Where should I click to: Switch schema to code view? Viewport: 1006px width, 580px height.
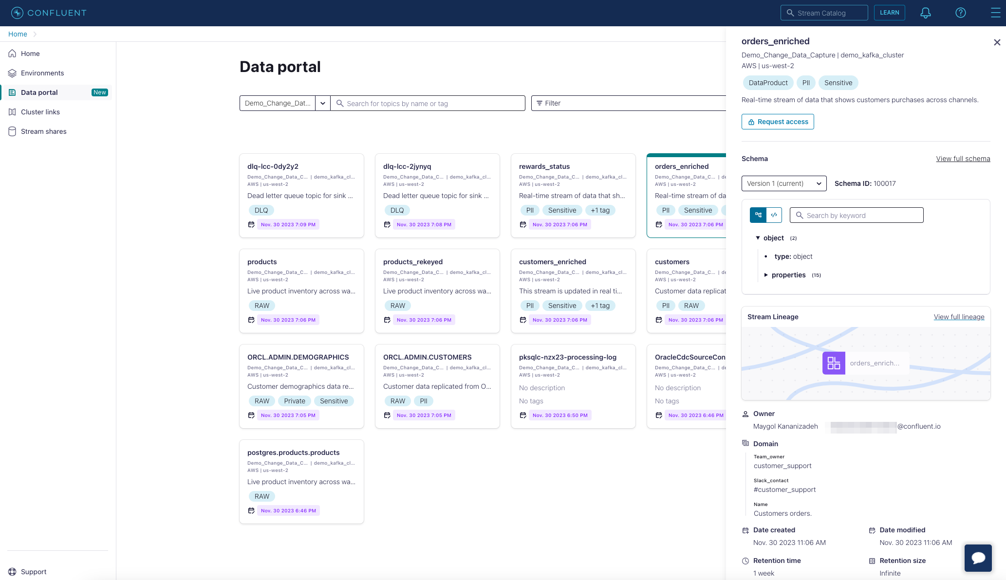(774, 215)
